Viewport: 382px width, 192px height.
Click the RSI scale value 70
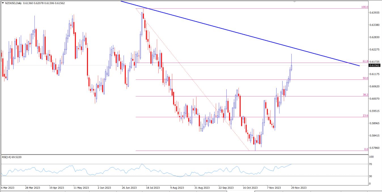coord(370,164)
